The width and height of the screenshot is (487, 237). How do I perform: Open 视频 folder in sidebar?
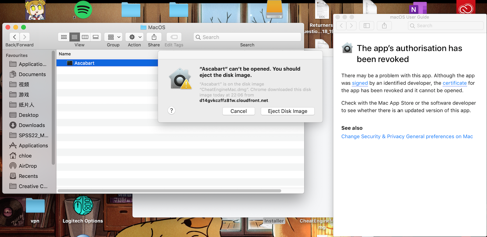click(19, 84)
